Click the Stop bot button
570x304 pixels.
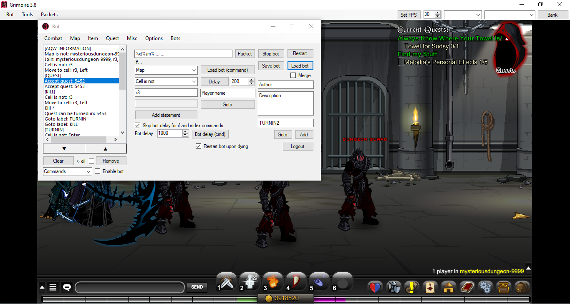coord(271,53)
